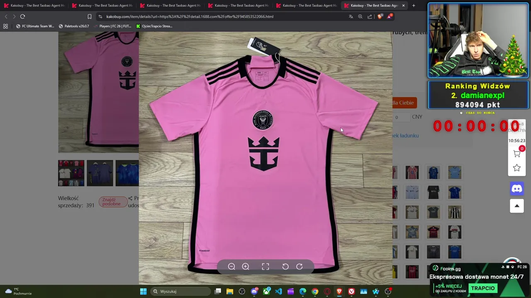The height and width of the screenshot is (298, 531).
Task: Select the active Kakobuy tab
Action: pyautogui.click(x=374, y=5)
